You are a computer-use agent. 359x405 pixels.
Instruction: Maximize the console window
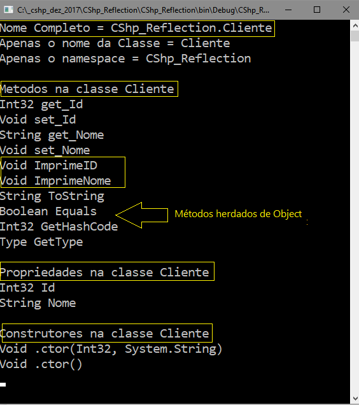click(317, 10)
